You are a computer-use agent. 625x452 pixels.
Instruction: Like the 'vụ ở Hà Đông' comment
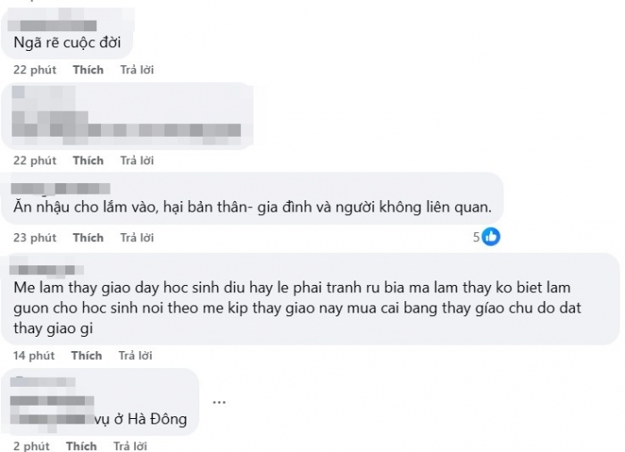pos(81,446)
